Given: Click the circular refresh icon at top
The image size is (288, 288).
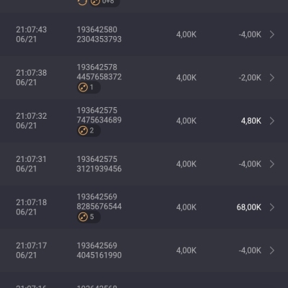Looking at the screenshot, I should [82, 2].
